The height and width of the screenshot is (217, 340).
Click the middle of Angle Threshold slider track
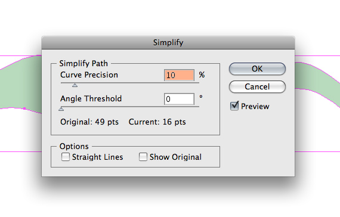tap(130, 107)
